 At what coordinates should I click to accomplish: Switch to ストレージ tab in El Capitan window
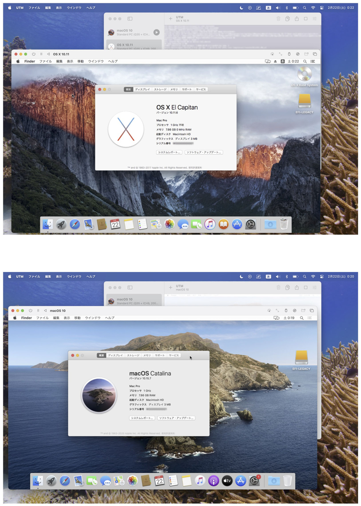pyautogui.click(x=160, y=89)
